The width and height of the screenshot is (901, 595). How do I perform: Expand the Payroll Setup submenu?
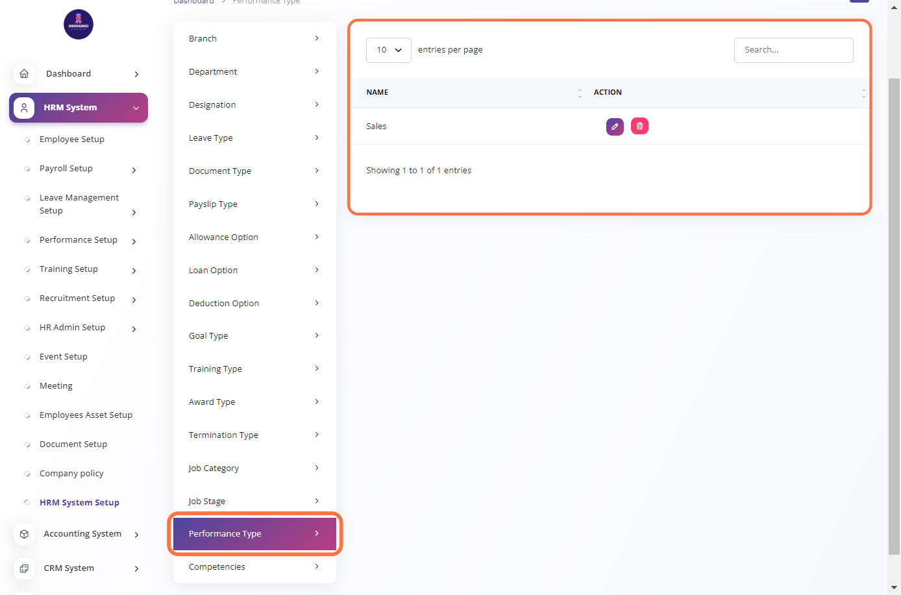tap(134, 170)
